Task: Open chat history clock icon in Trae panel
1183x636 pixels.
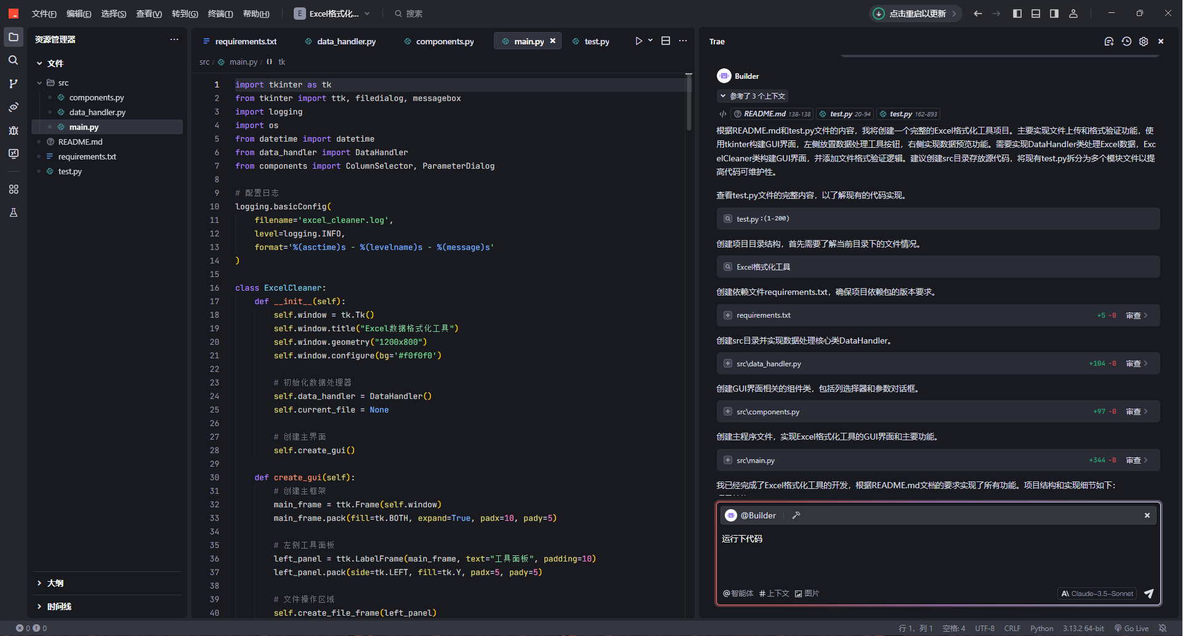Action: point(1126,41)
